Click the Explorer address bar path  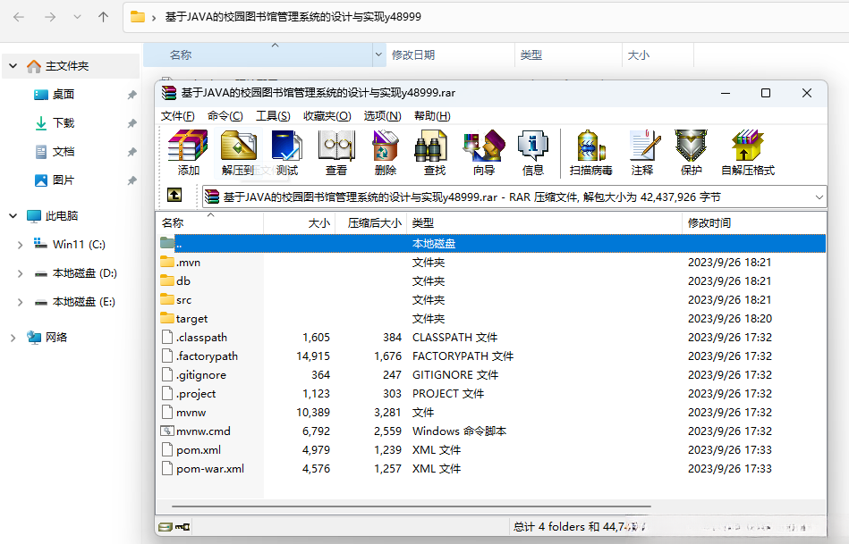tap(293, 17)
